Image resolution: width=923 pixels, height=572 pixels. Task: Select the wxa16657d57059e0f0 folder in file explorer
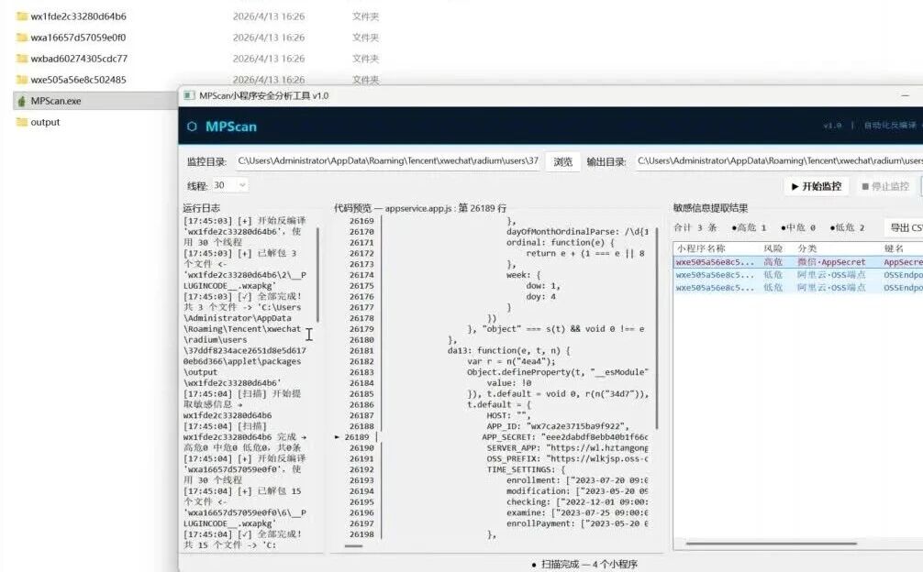(78, 38)
